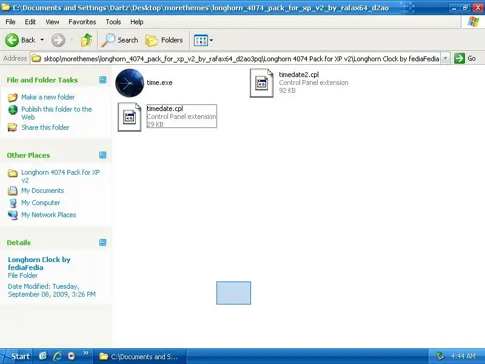Open the Tools menu

tap(113, 22)
